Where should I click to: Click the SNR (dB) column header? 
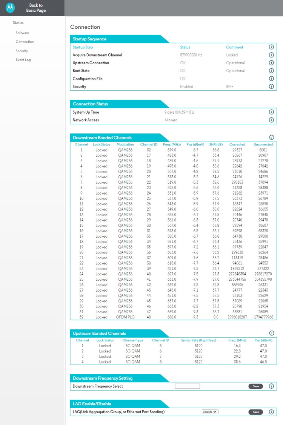click(216, 144)
